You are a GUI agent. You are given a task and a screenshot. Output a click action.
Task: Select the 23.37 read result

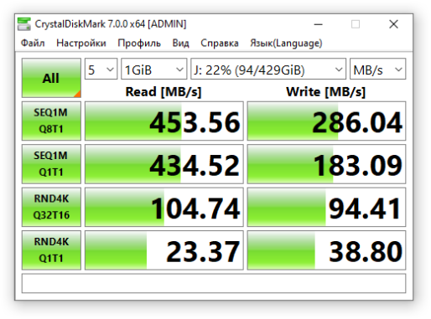point(164,250)
